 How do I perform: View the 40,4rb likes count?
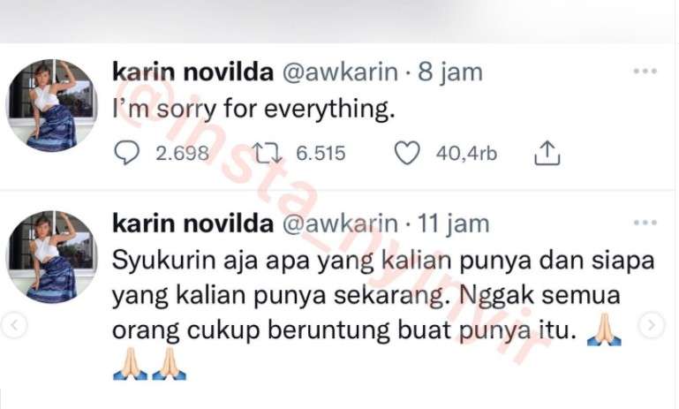[466, 154]
